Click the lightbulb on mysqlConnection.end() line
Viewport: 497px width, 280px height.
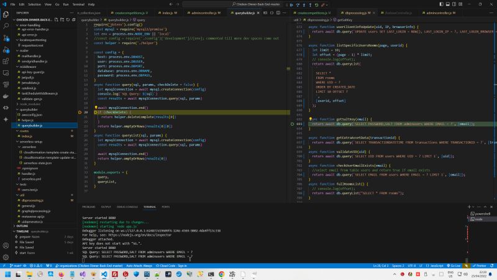click(x=96, y=108)
